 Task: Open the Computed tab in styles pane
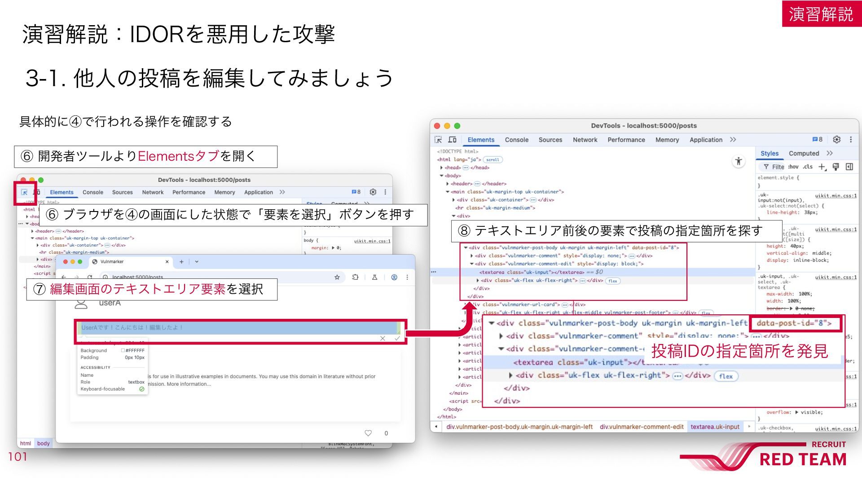pos(804,153)
